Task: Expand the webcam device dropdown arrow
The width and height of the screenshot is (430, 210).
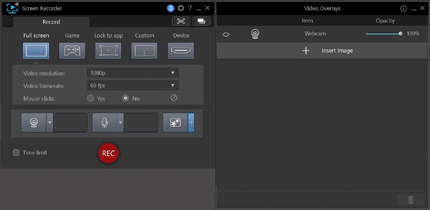Action: pos(49,123)
